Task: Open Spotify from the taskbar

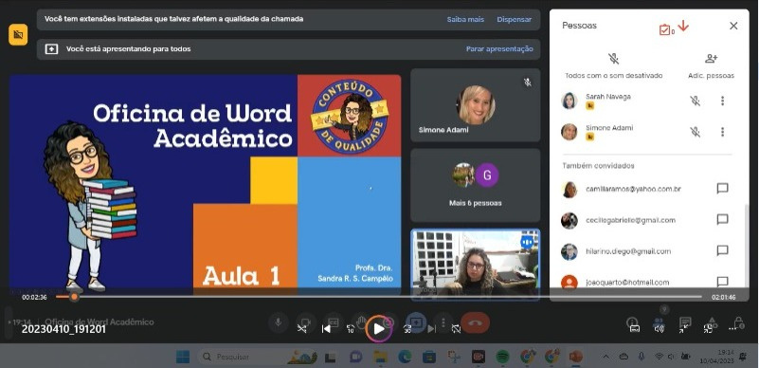Action: pyautogui.click(x=502, y=357)
